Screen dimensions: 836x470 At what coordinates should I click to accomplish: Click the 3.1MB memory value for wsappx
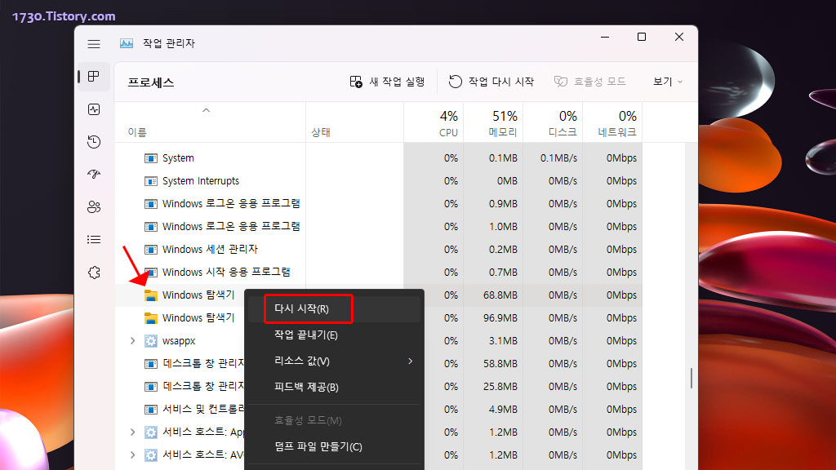pyautogui.click(x=503, y=341)
